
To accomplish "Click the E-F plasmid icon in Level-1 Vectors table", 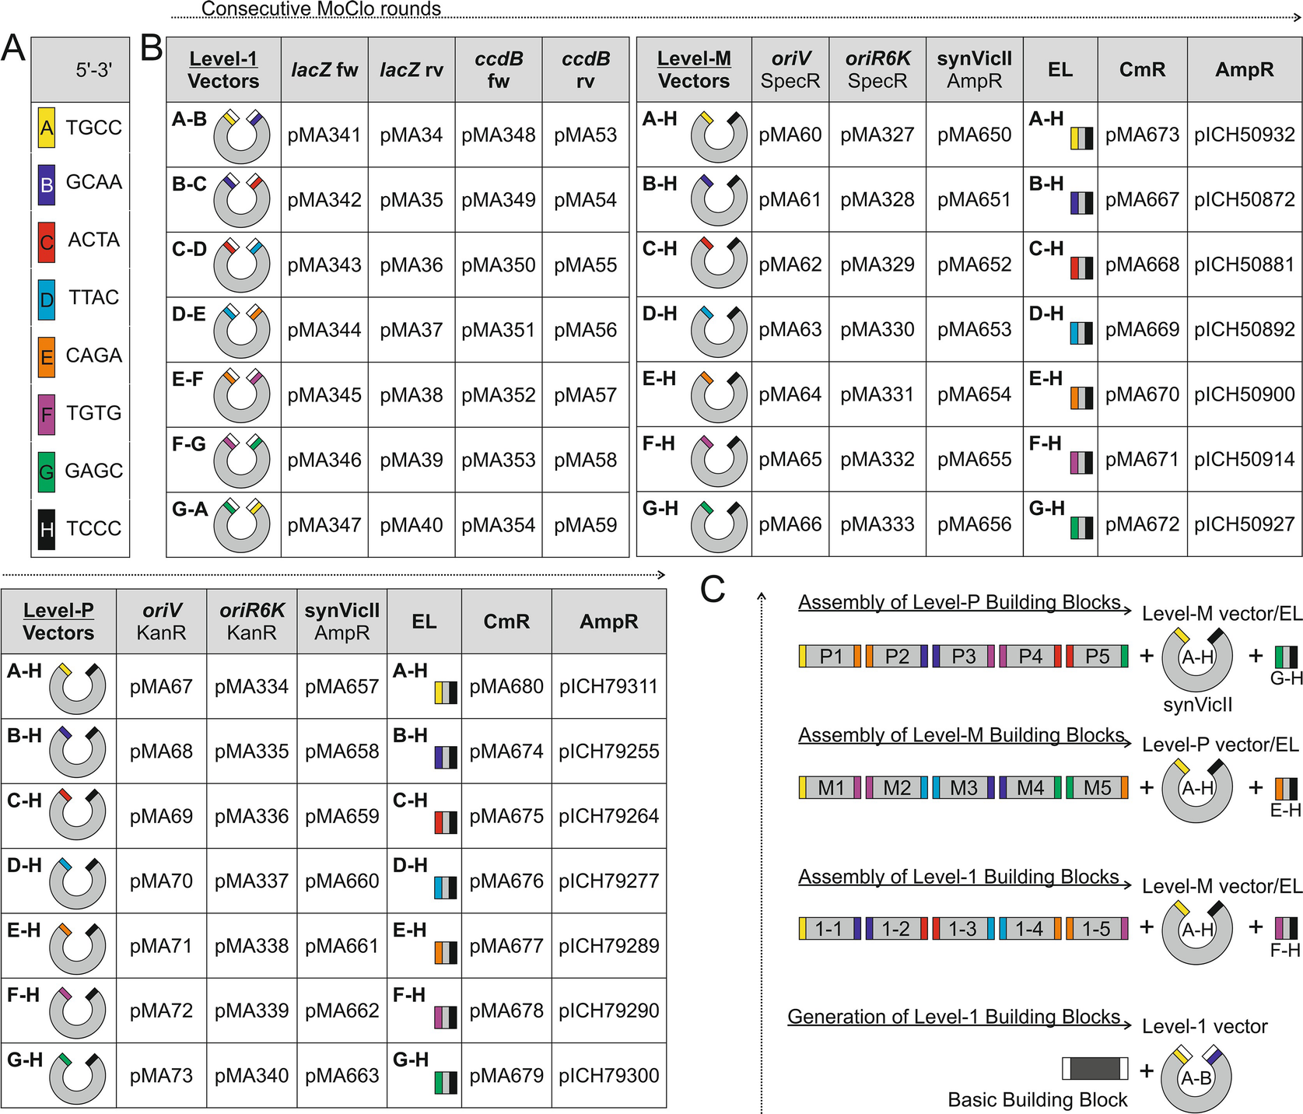I will (242, 395).
